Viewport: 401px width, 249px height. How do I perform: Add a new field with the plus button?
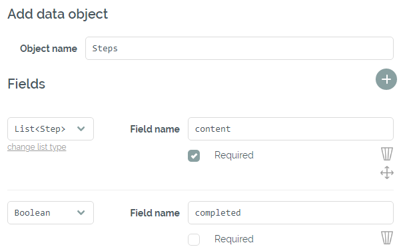(x=386, y=79)
